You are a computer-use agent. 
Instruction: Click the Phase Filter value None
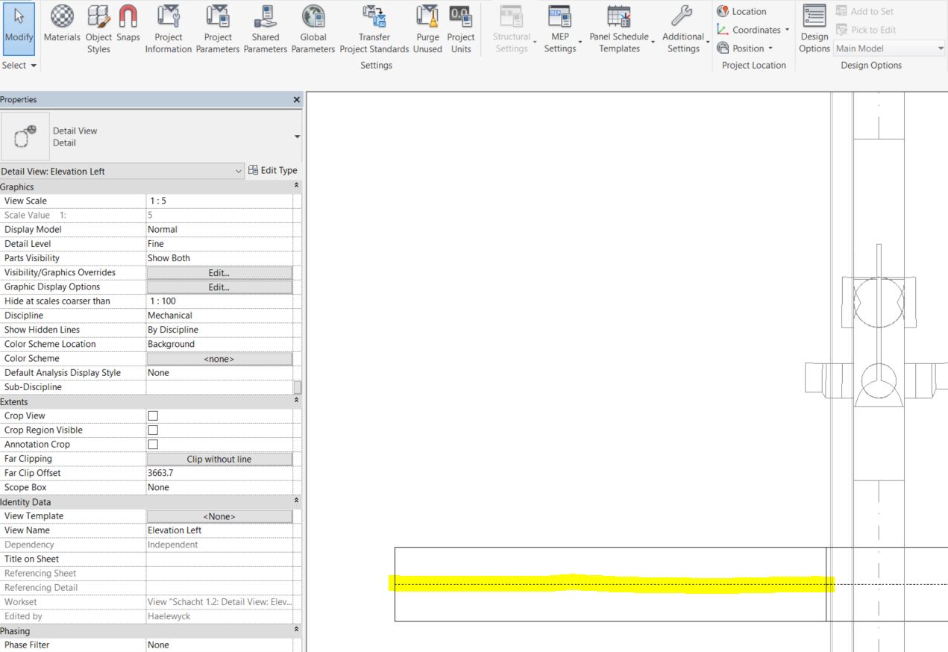tap(219, 645)
